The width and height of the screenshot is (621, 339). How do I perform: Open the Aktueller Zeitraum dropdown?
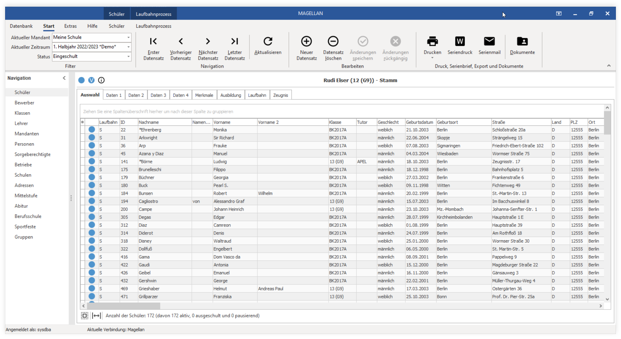pos(128,47)
